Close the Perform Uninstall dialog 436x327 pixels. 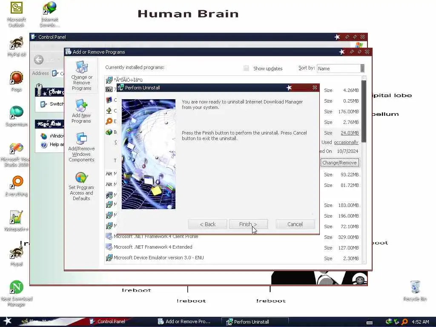[315, 88]
